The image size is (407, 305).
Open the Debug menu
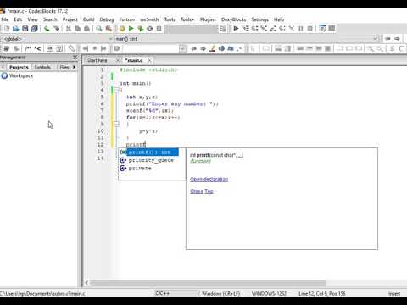pos(107,19)
